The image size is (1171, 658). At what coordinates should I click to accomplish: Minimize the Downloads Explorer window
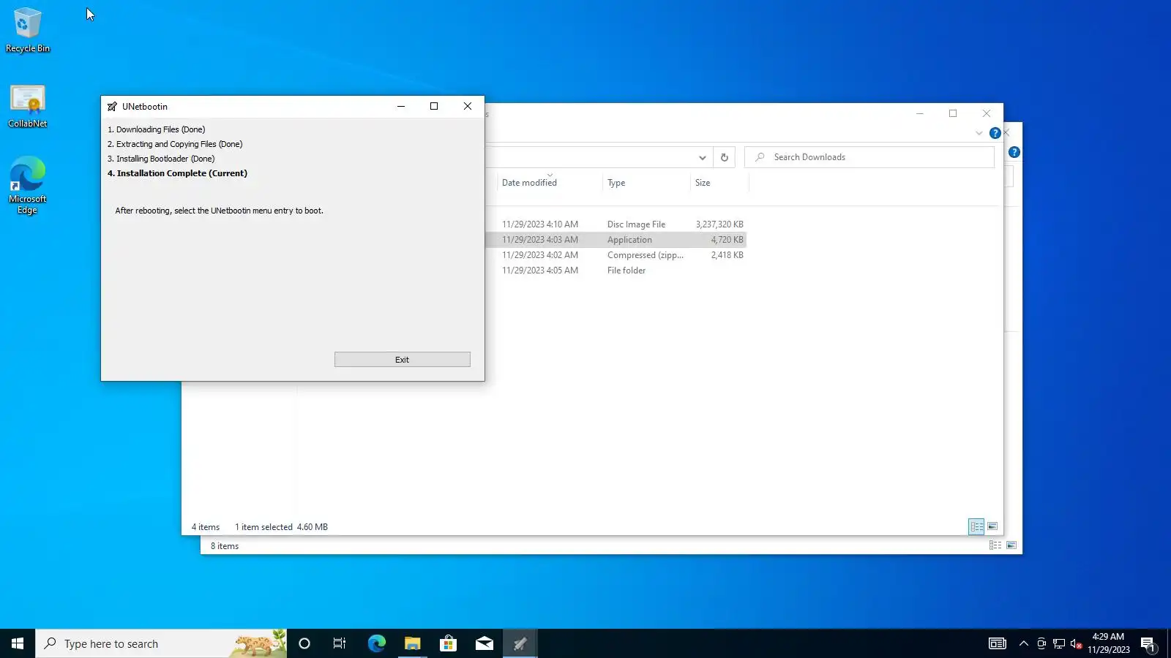[x=920, y=113]
